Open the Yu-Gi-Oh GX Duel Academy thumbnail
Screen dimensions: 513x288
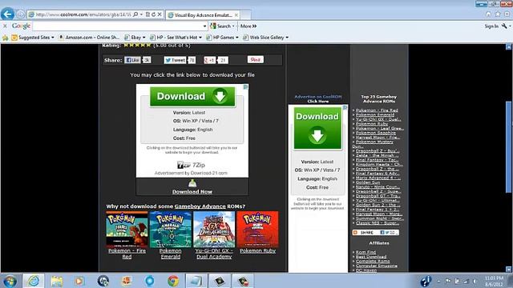pyautogui.click(x=214, y=230)
